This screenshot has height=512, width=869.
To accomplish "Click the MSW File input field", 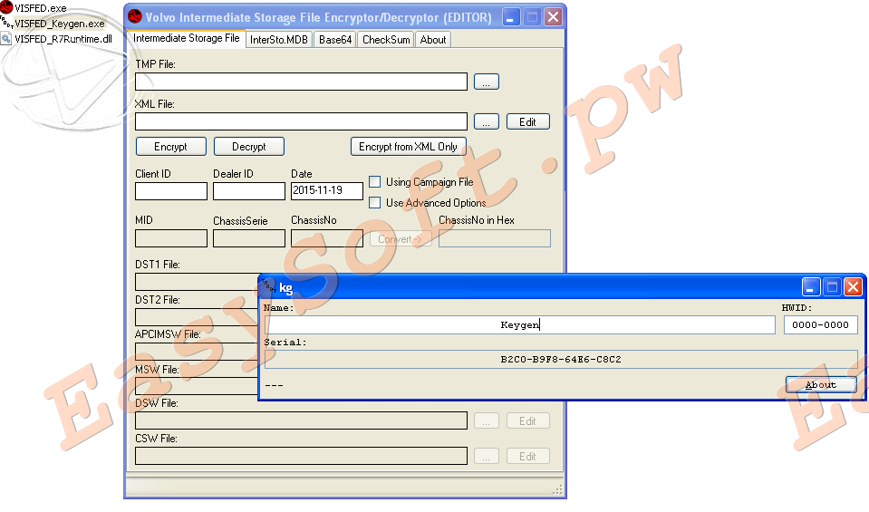I will (x=197, y=386).
